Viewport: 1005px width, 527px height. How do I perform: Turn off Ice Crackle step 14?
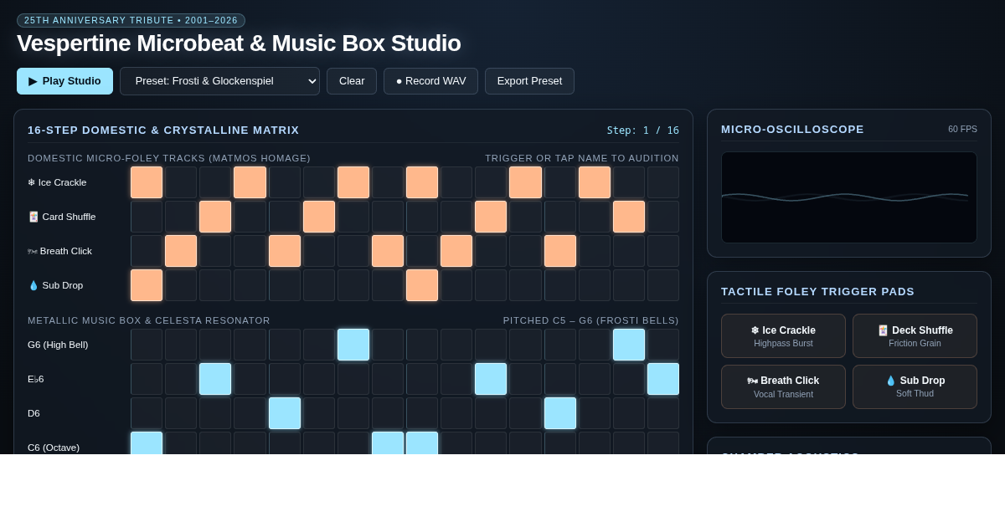[595, 182]
